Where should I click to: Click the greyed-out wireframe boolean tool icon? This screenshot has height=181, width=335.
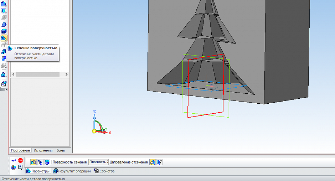pyautogui.click(x=4, y=65)
